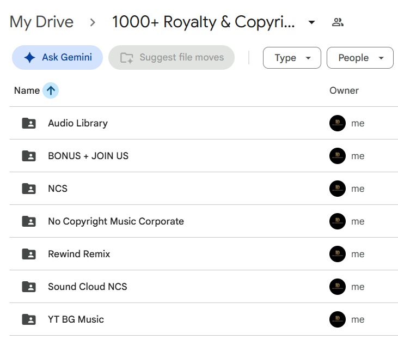Select the Sound Cloud NCS folder name
Viewport: 398px width, 345px height.
88,287
